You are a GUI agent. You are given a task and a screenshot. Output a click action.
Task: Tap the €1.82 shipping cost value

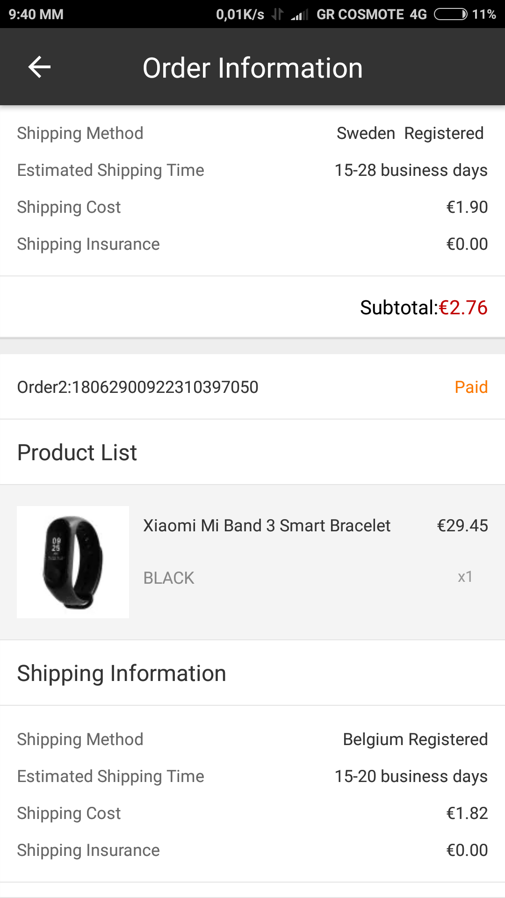click(x=467, y=813)
